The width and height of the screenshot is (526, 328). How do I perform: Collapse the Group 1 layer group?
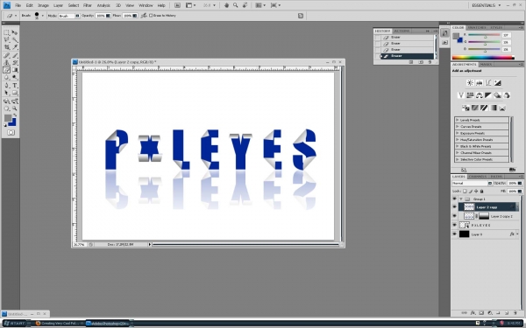click(x=461, y=199)
